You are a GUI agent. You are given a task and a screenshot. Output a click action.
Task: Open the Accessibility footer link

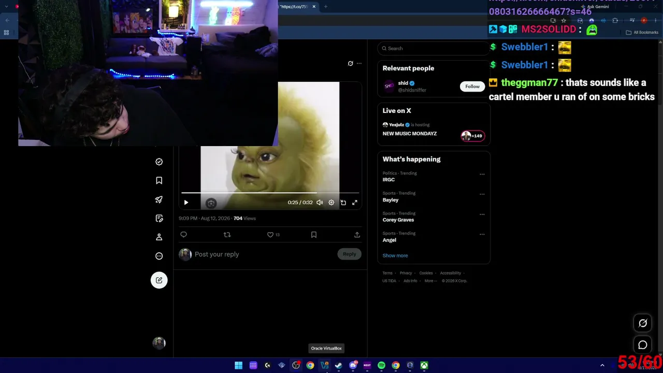[x=451, y=273]
